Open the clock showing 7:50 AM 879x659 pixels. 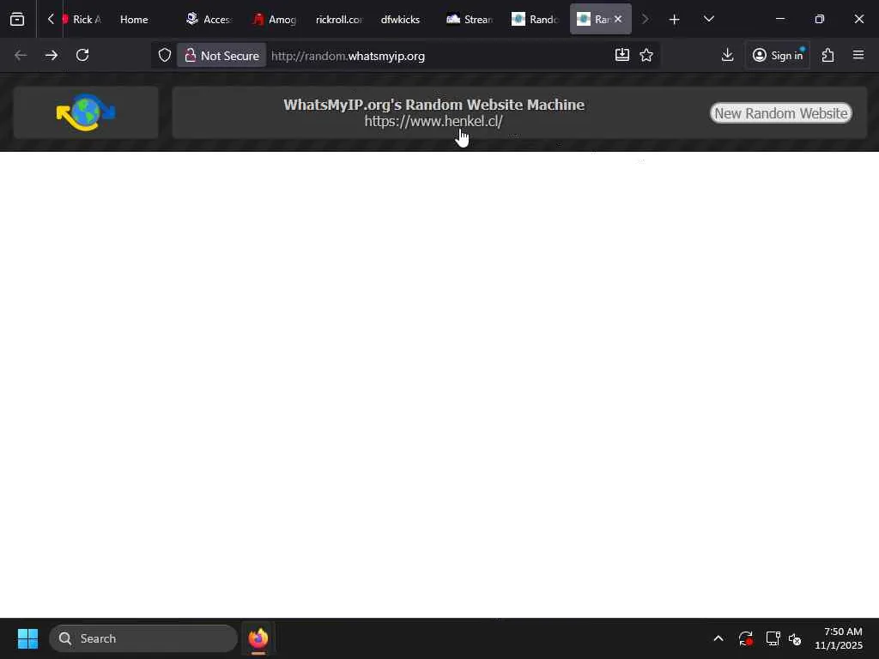(839, 638)
